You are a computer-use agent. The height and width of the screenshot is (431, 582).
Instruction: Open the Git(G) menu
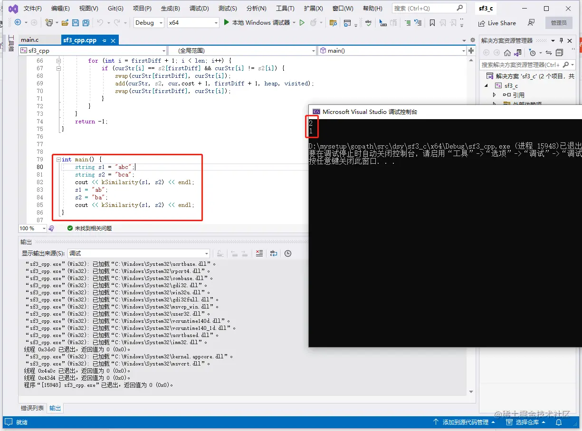pyautogui.click(x=115, y=9)
